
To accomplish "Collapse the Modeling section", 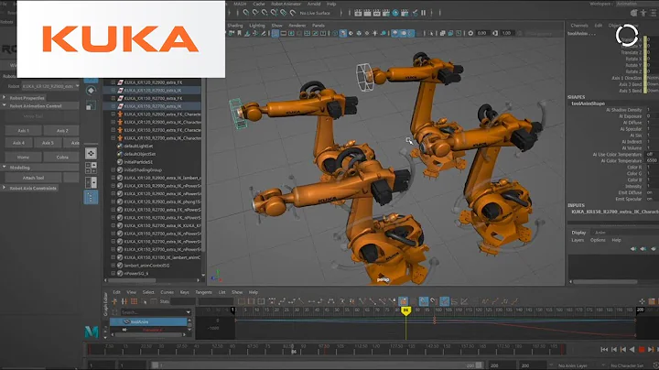I will (x=5, y=168).
